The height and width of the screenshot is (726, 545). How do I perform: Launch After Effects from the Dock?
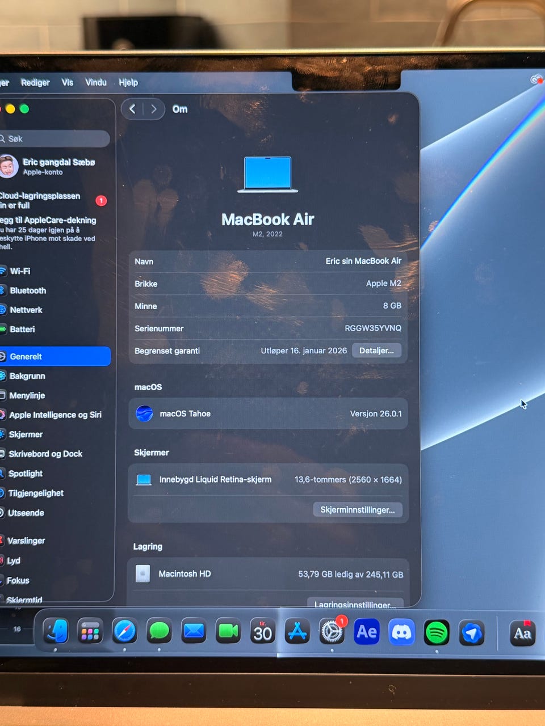367,632
